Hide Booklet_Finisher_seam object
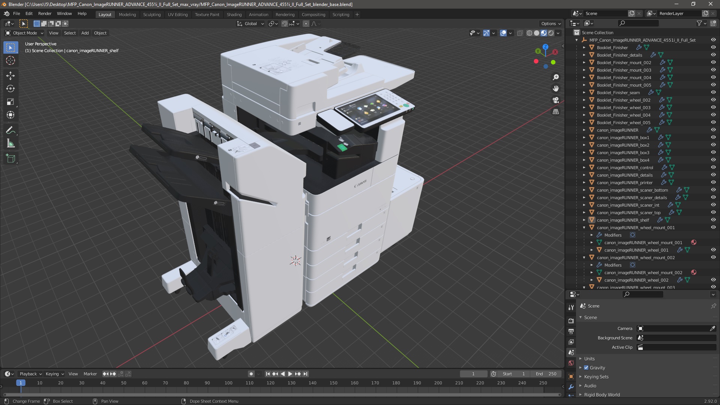This screenshot has width=720, height=405. point(713,92)
